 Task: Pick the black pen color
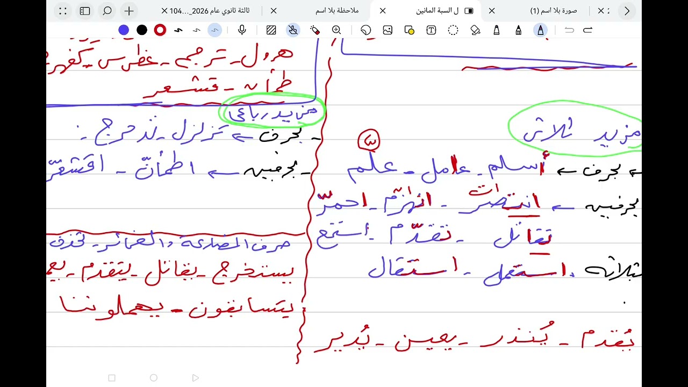pos(142,30)
